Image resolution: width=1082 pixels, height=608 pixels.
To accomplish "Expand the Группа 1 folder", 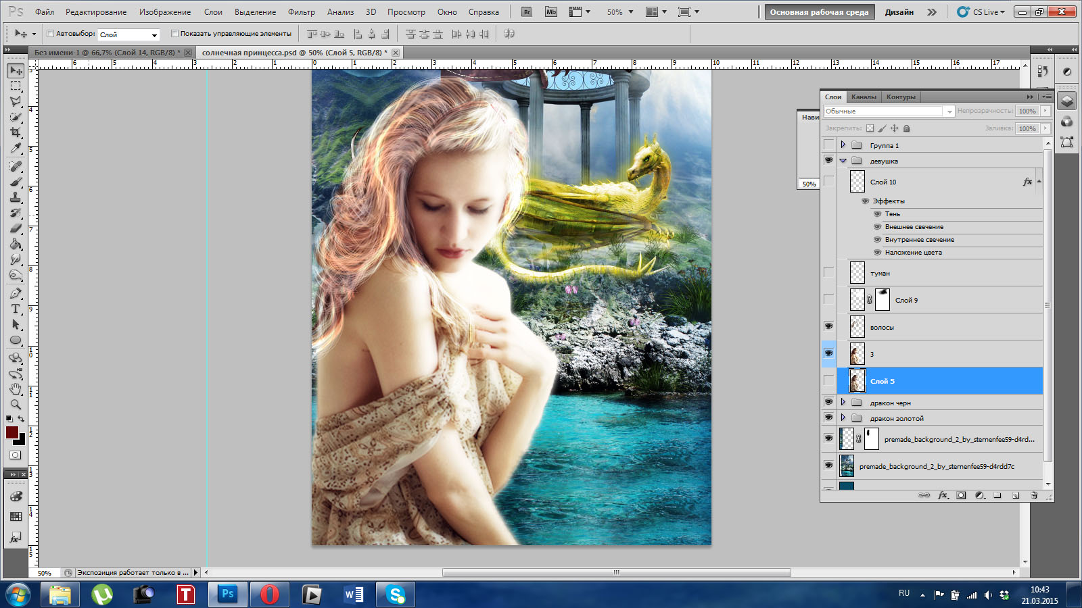I will coord(843,145).
